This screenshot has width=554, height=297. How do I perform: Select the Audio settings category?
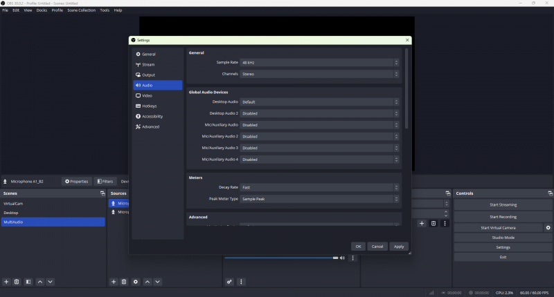coord(158,85)
